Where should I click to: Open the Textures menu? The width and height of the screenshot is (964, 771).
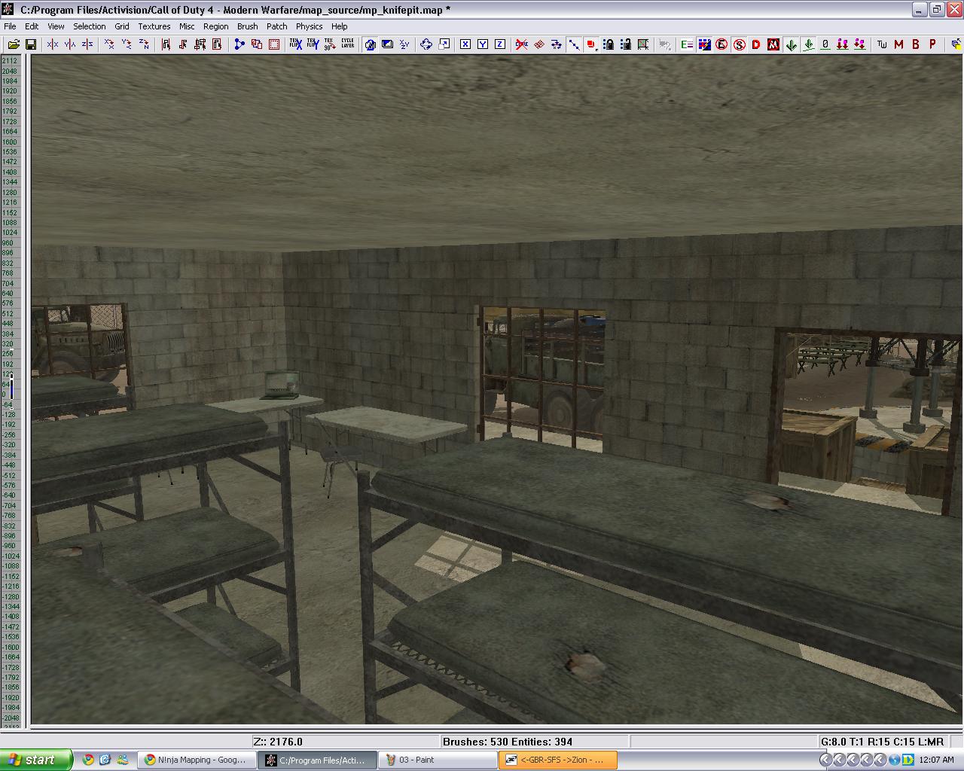click(154, 26)
